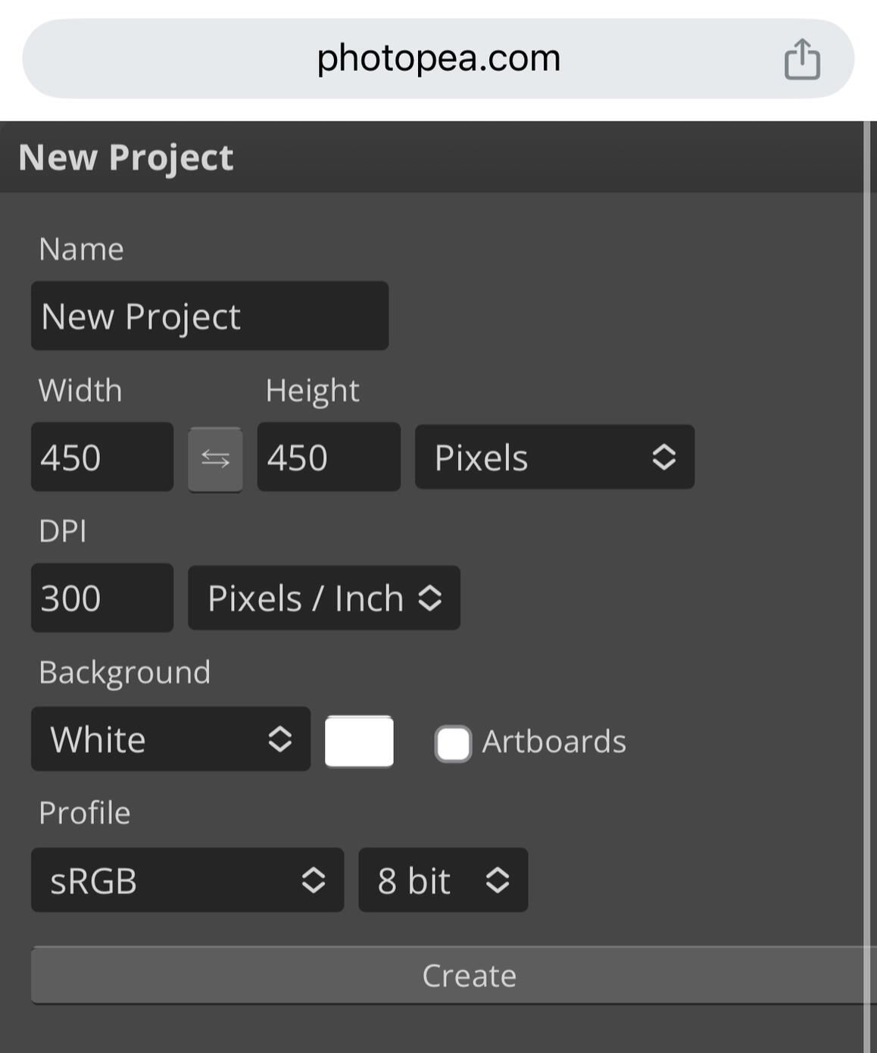
Task: Click the chevron inside the Background selector
Action: pyautogui.click(x=280, y=739)
